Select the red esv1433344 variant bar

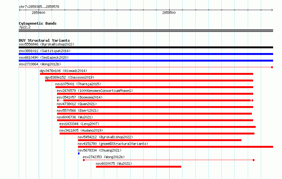point(157,127)
